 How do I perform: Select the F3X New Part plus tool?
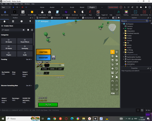pyautogui.click(x=112, y=69)
